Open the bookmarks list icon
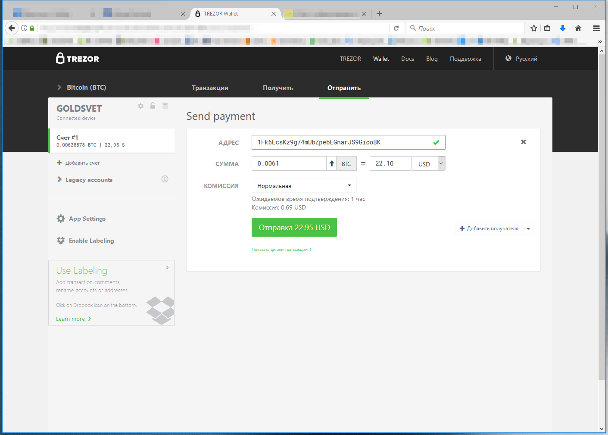This screenshot has width=608, height=435. pos(547,28)
